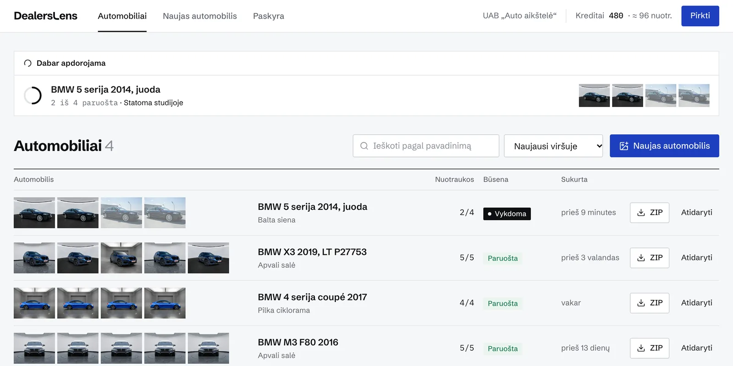Open BMW 4 serija coupé via Atidaryti
Viewport: 733px width, 366px height.
pos(696,303)
